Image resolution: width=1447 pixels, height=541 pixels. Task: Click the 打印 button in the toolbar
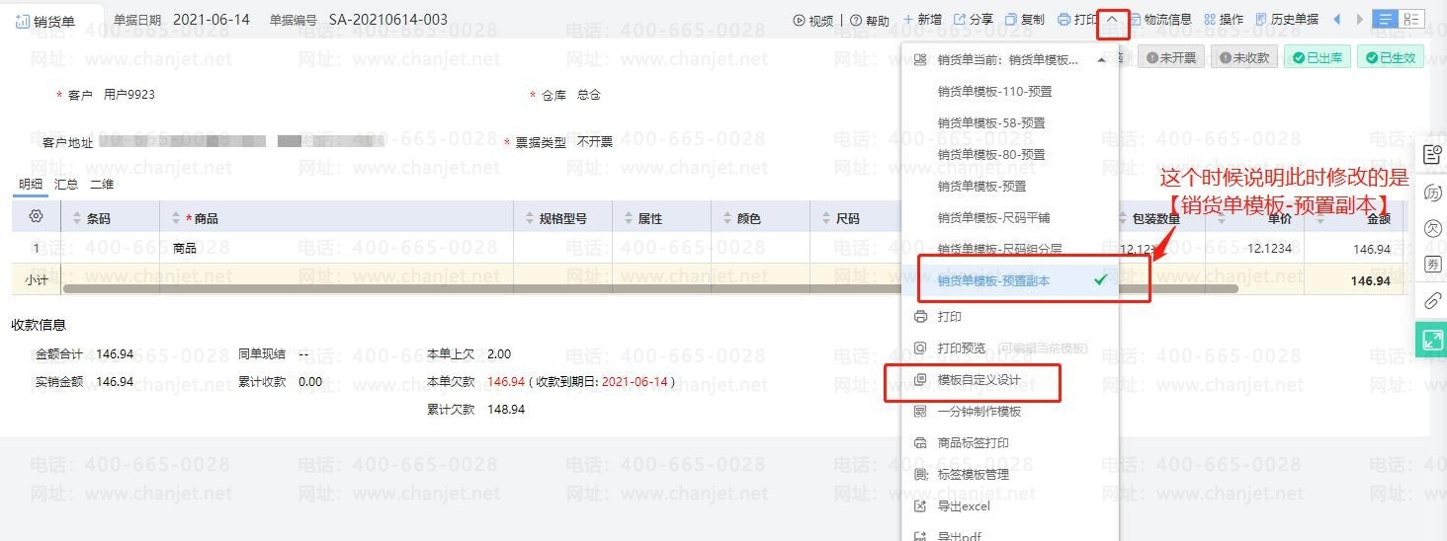coord(1077,20)
